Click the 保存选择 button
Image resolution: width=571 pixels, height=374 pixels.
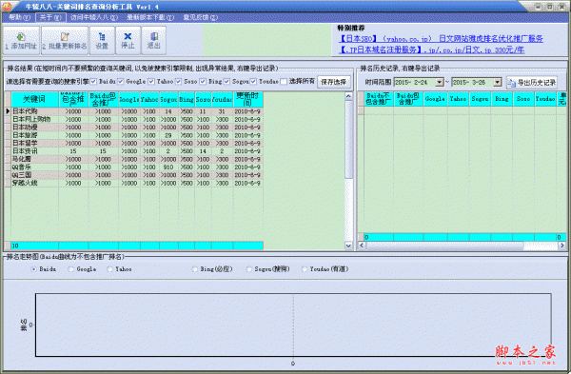point(334,82)
